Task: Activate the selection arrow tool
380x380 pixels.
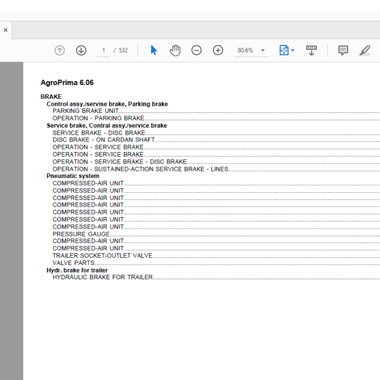Action: (154, 51)
